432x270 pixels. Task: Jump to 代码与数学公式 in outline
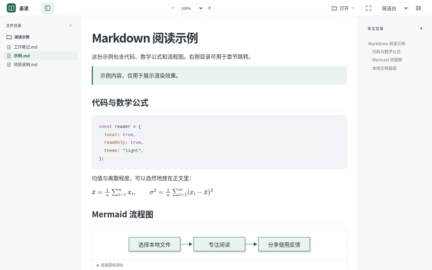[386, 52]
